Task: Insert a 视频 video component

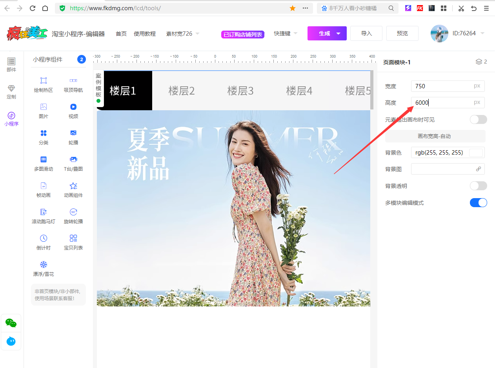Action: coord(73,111)
